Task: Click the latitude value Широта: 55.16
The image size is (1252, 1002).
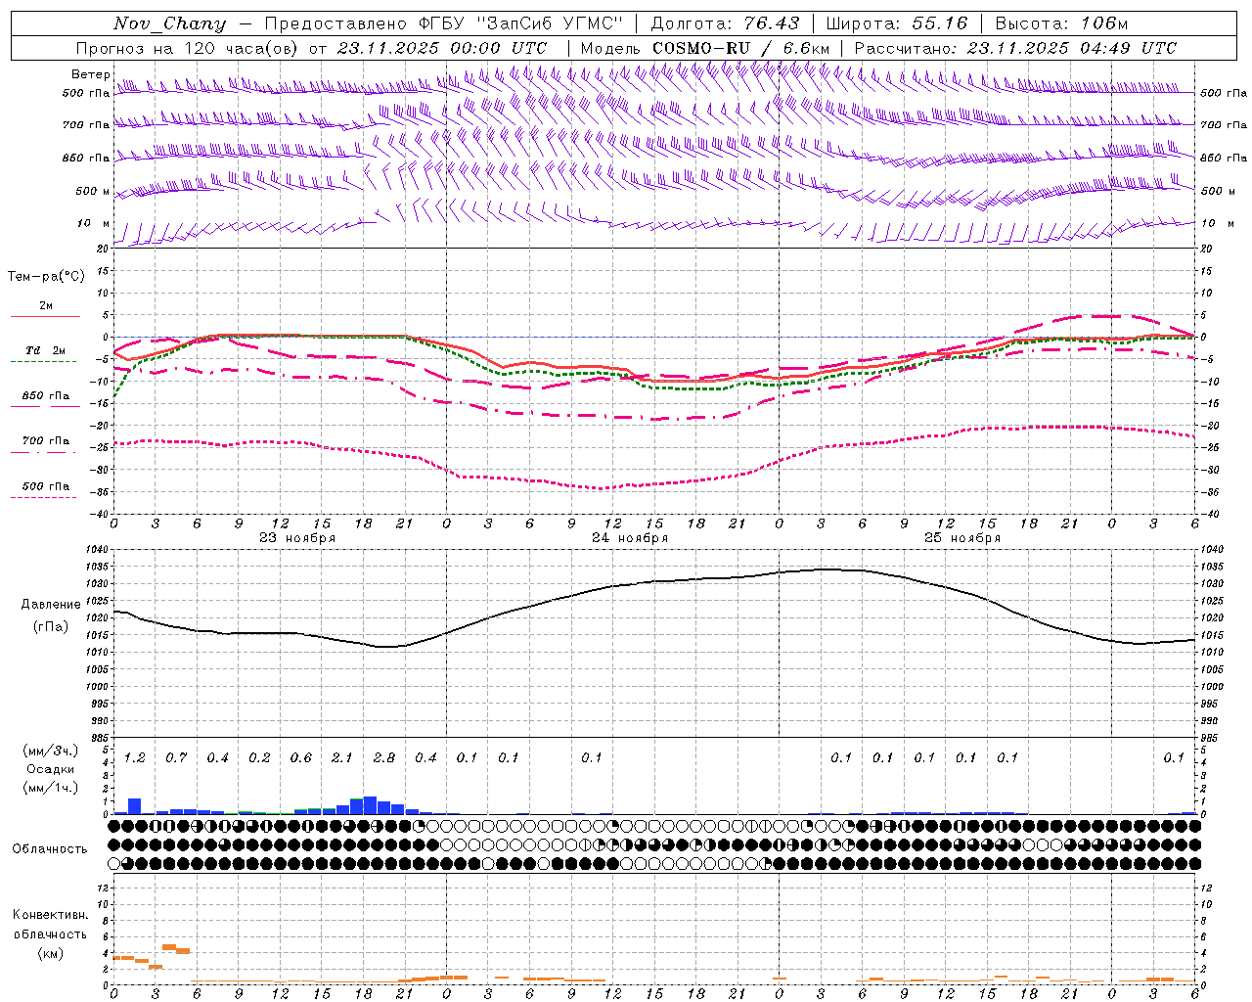Action: pos(897,23)
